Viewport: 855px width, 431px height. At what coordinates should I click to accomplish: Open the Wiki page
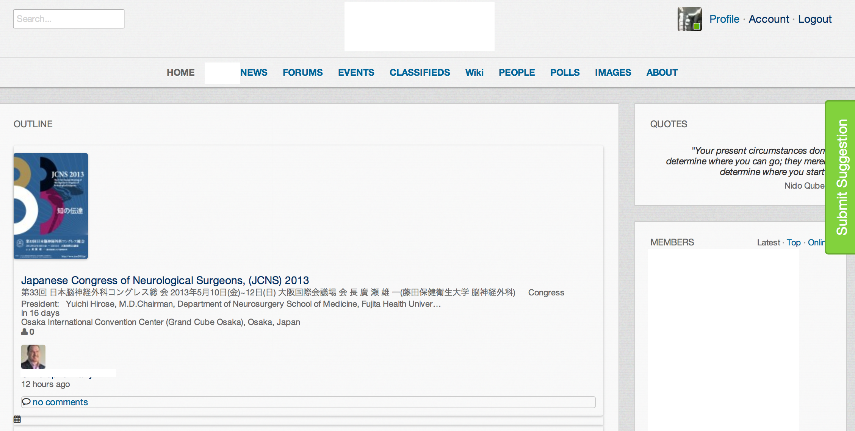[x=474, y=72]
